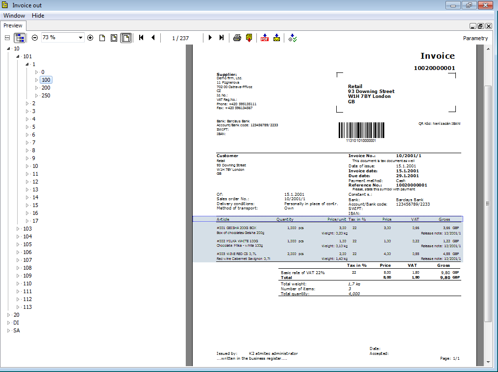Send the invoice by email icon
This screenshot has height=372, width=498.
pos(277,38)
